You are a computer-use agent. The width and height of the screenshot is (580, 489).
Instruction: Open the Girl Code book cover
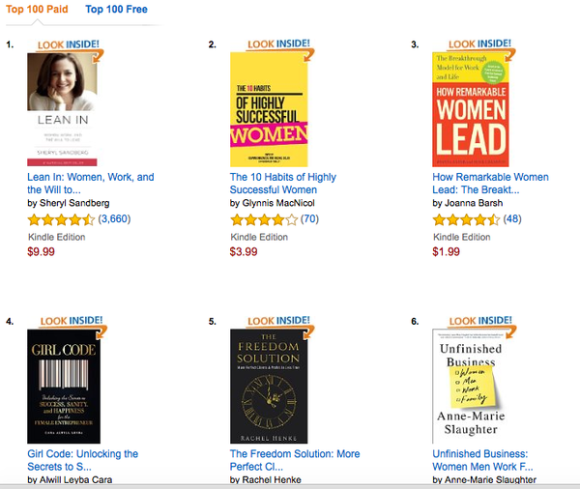[63, 385]
